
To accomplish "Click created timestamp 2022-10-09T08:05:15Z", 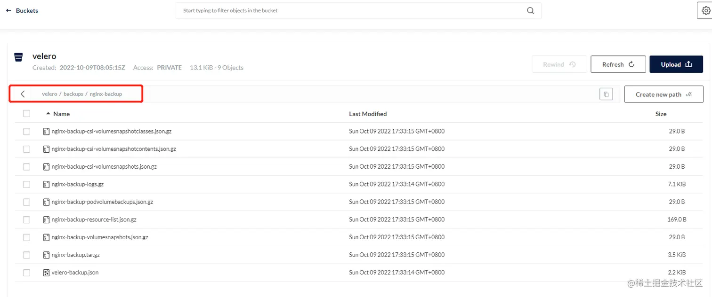I will tap(92, 68).
